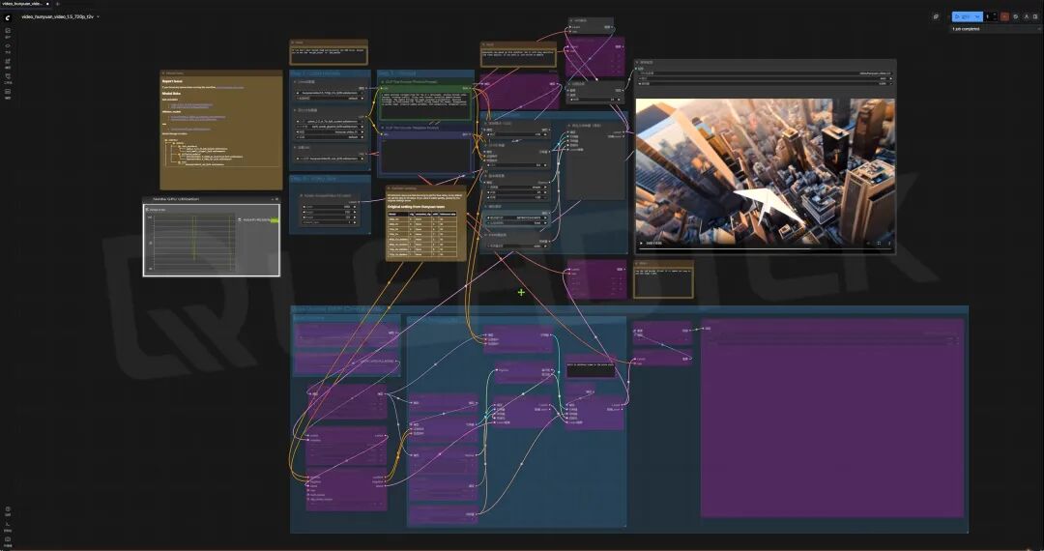The height and width of the screenshot is (551, 1044).
Task: Collapse the CLIP Text Encode Negative Prompt node
Action: 382,128
